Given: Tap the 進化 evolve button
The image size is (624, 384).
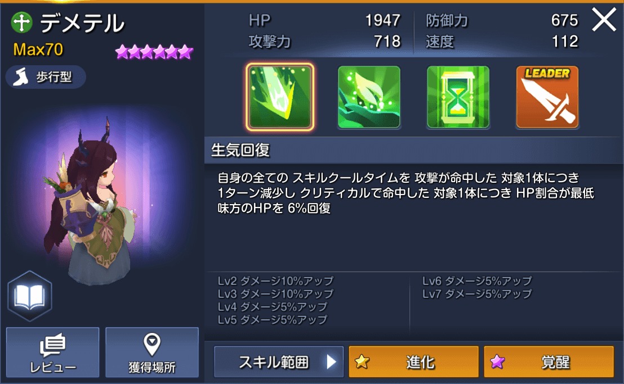Looking at the screenshot, I should point(413,362).
